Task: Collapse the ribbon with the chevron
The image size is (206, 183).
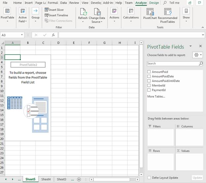Action: pos(203,27)
